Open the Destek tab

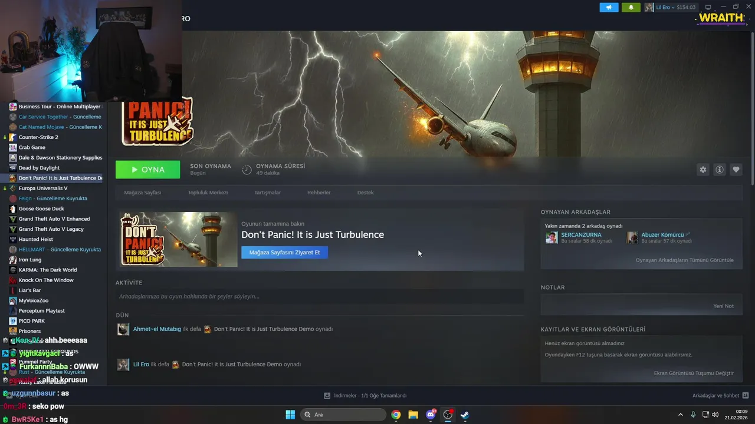(365, 193)
